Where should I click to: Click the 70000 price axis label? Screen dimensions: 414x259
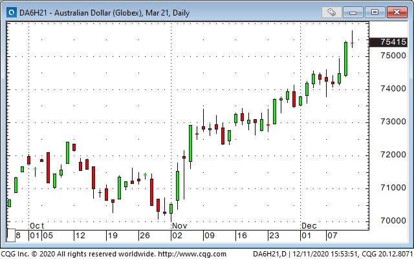pyautogui.click(x=393, y=221)
